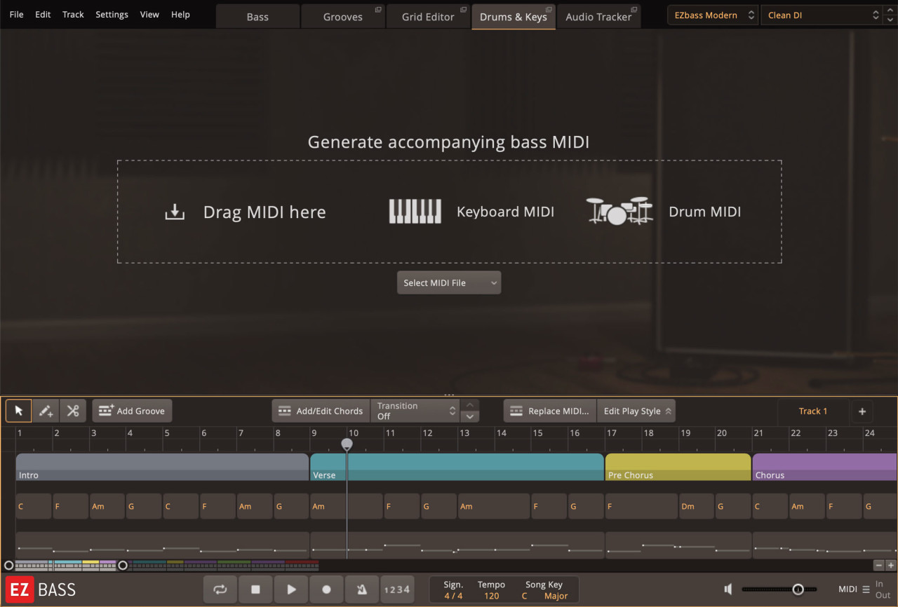Switch to the Audio Tracker tab
898x607 pixels.
(x=598, y=17)
